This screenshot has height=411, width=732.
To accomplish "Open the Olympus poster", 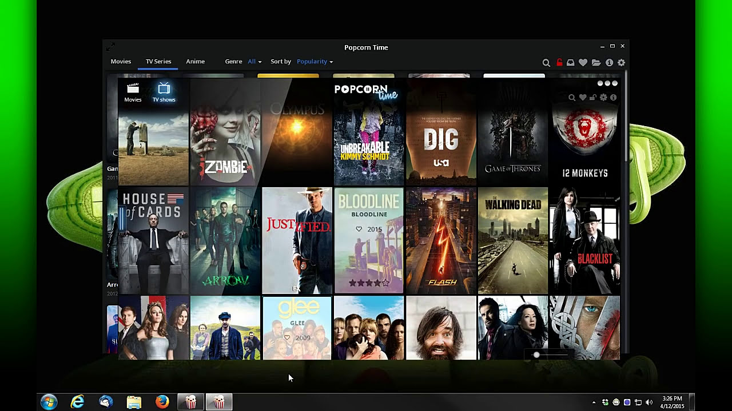I will tap(297, 132).
